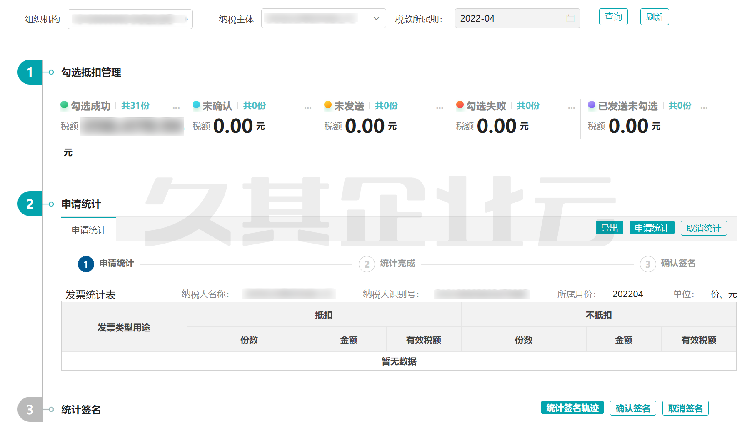This screenshot has width=750, height=428.
Task: Switch to the 申请统计 tab
Action: tap(89, 230)
